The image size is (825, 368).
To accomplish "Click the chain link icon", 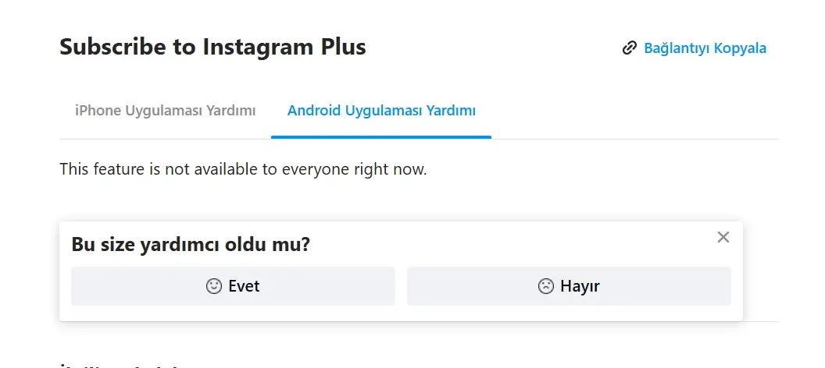I will pyautogui.click(x=629, y=48).
